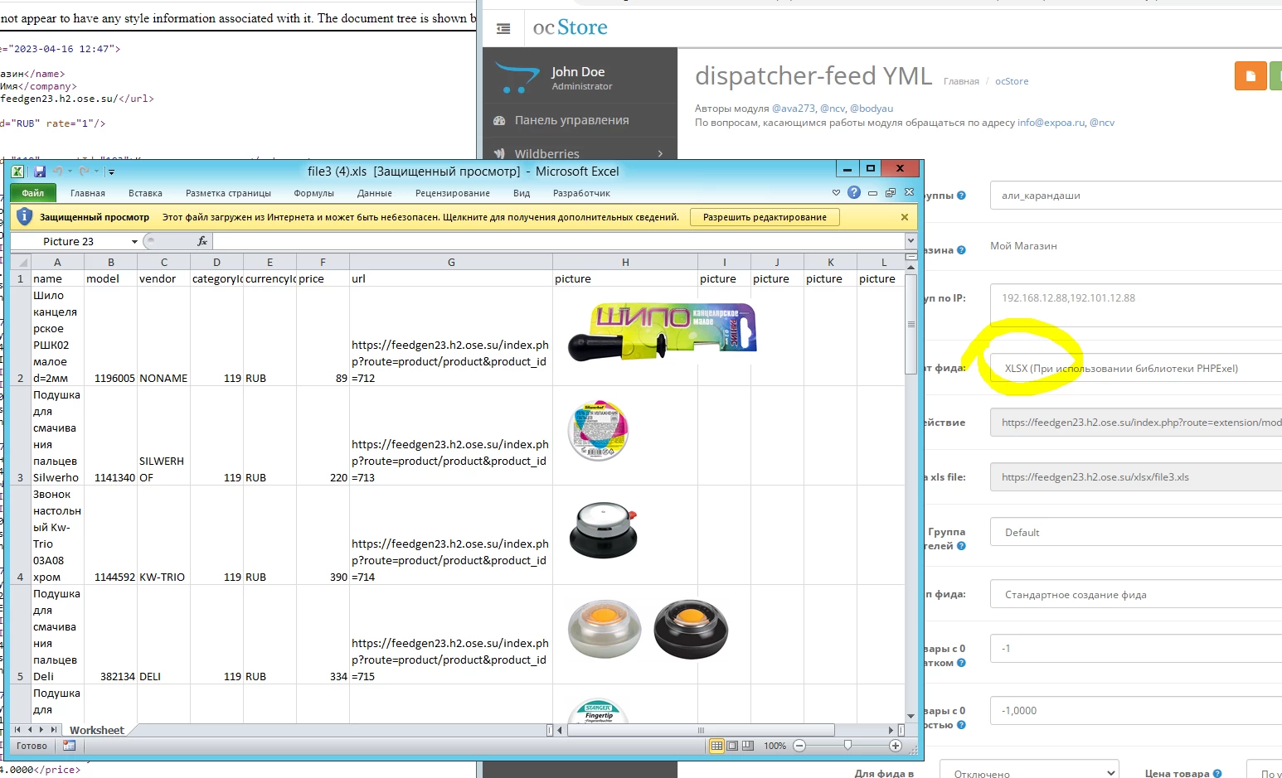Click the Protected View shield icon
The image size is (1282, 778).
pyautogui.click(x=24, y=217)
